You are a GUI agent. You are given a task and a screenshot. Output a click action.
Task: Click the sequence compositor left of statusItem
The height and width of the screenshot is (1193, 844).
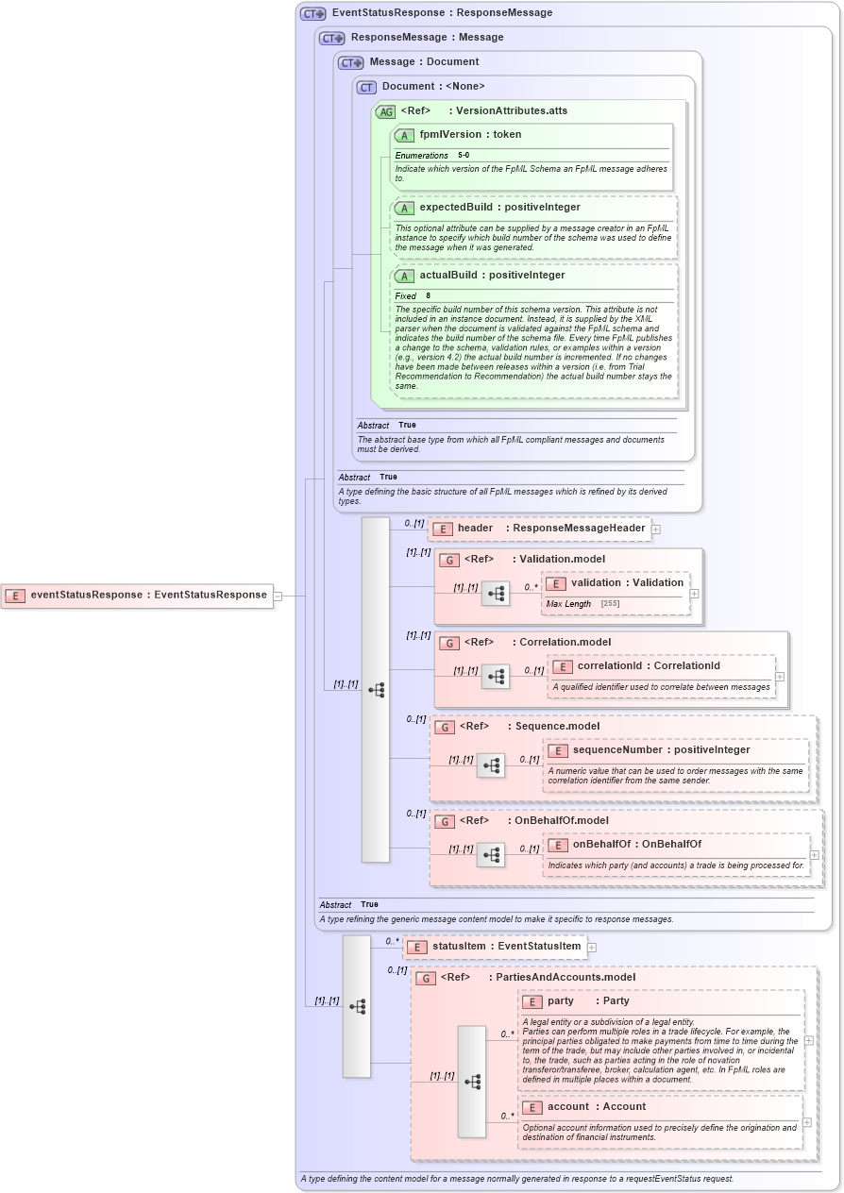[357, 1006]
